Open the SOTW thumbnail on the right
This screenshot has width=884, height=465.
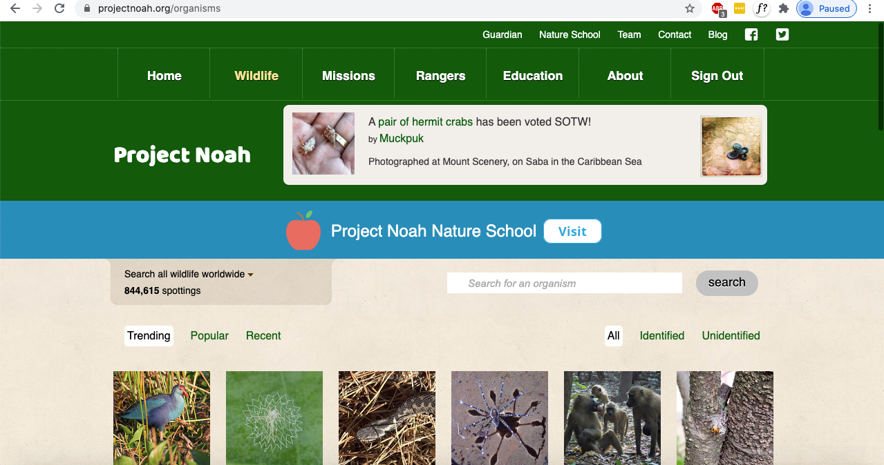click(732, 146)
